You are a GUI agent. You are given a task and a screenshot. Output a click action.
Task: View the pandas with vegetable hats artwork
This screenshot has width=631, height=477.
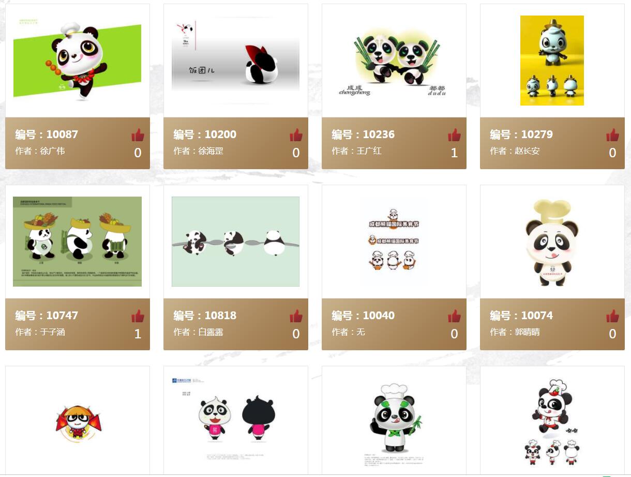pos(78,242)
